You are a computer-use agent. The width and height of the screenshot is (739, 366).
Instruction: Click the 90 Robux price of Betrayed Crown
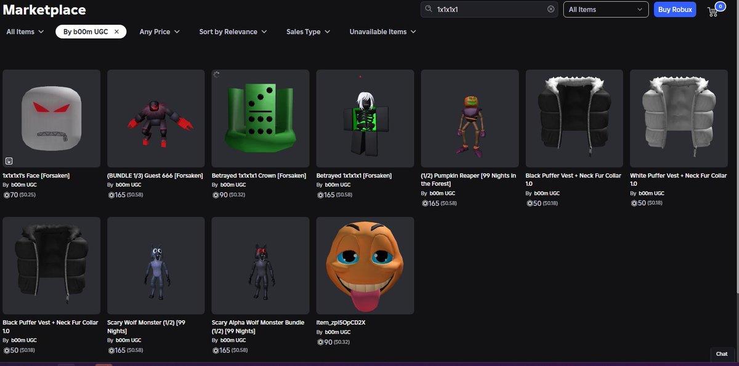[220, 194]
